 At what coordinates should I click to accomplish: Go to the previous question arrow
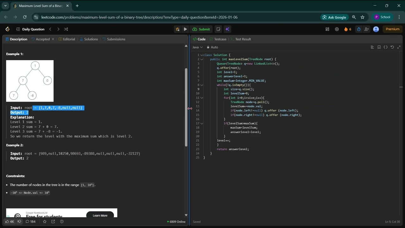pyautogui.click(x=50, y=29)
